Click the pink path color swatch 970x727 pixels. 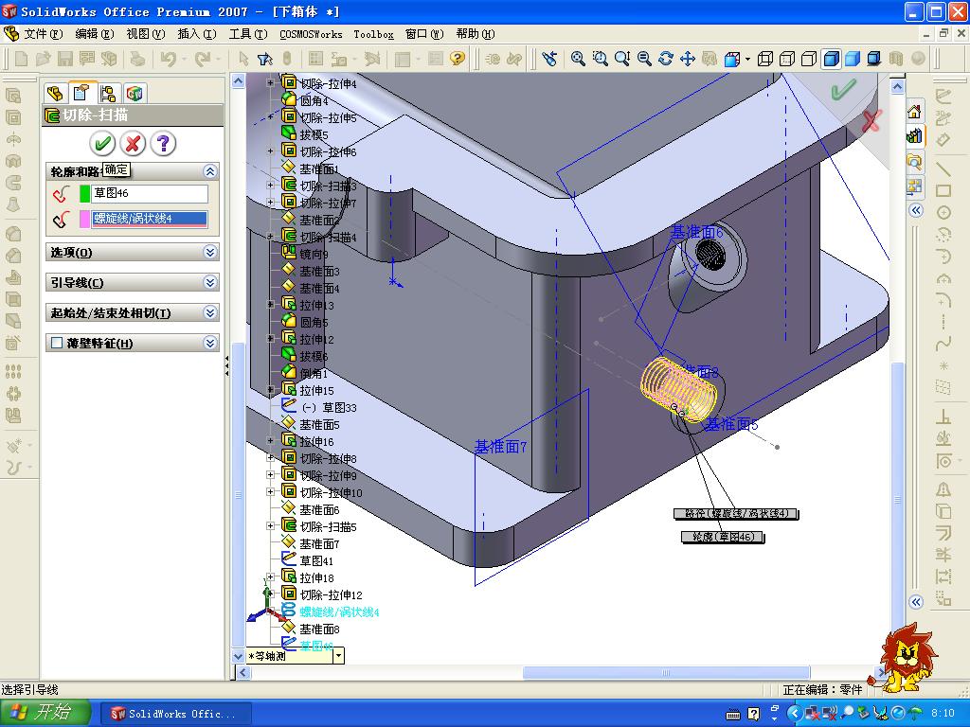tap(84, 219)
